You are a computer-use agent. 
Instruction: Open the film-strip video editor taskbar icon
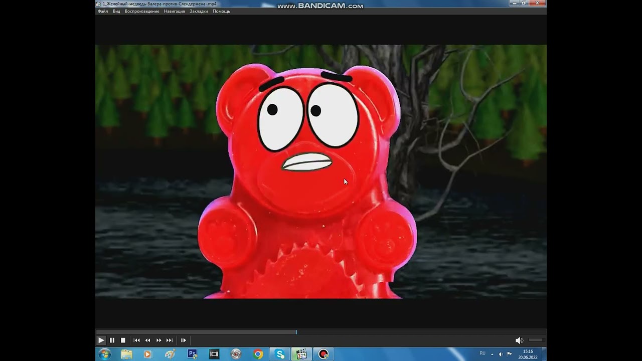214,354
